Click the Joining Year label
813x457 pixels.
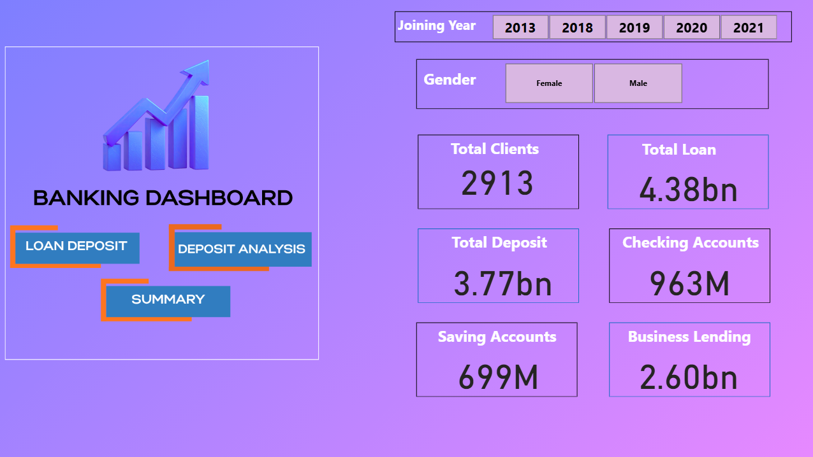click(437, 25)
